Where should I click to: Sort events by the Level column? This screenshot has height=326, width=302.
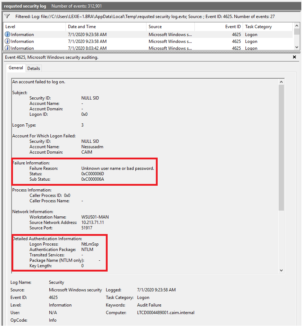pos(35,27)
